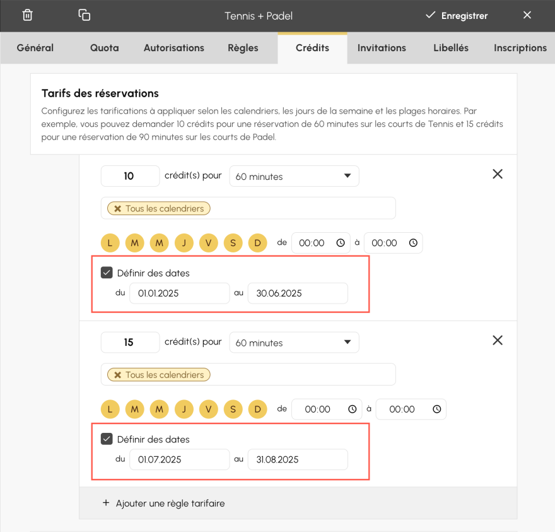Open the Invitations tab
The image size is (555, 532).
click(382, 48)
